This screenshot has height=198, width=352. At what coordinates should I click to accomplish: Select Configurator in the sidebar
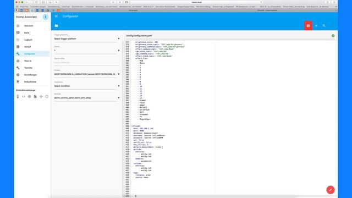click(x=32, y=54)
